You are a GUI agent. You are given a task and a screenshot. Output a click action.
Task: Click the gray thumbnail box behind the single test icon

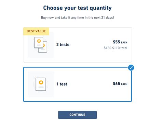click(41, 84)
